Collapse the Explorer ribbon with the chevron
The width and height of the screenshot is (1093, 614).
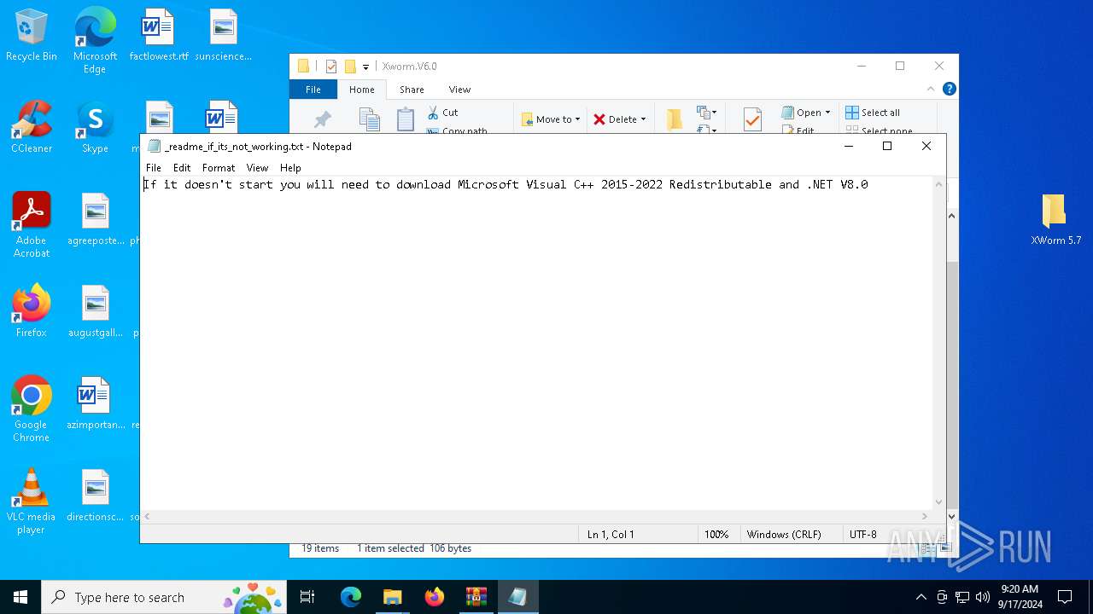(x=931, y=89)
